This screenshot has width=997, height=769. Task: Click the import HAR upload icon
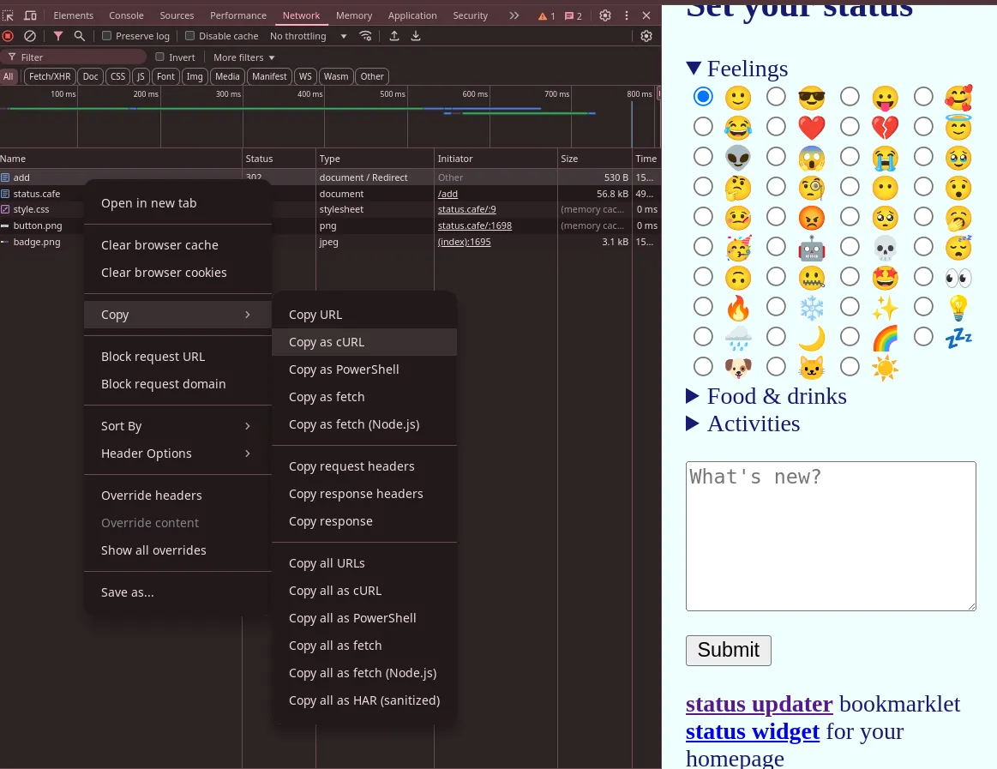pyautogui.click(x=394, y=36)
